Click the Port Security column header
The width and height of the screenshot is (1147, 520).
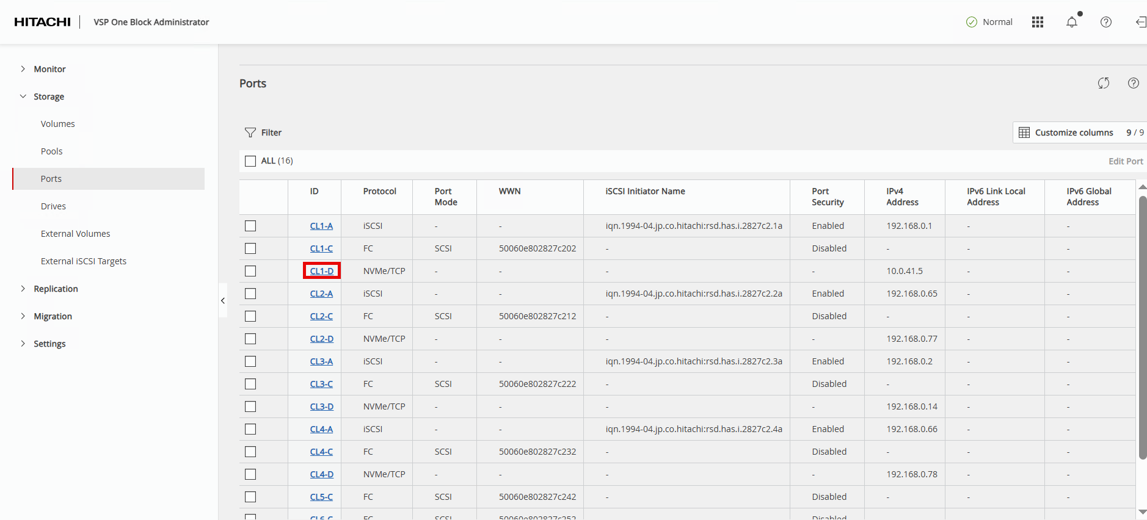point(828,197)
